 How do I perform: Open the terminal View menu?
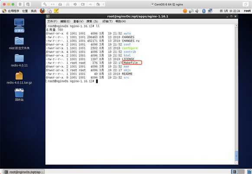pos(78,21)
